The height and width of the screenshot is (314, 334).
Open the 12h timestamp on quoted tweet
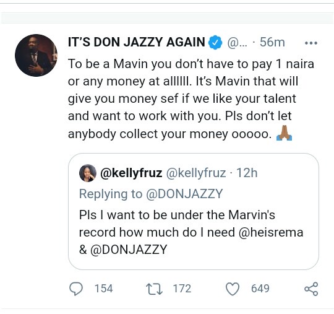[247, 173]
